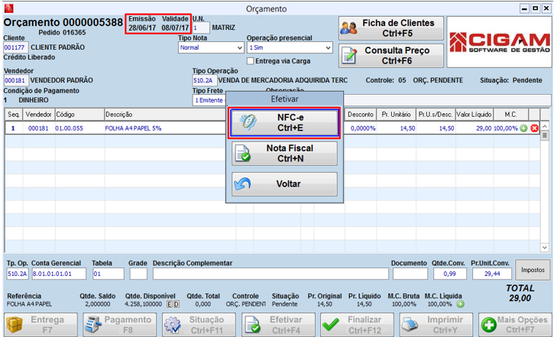Click the NFC-e Ctrl+E button

point(284,122)
